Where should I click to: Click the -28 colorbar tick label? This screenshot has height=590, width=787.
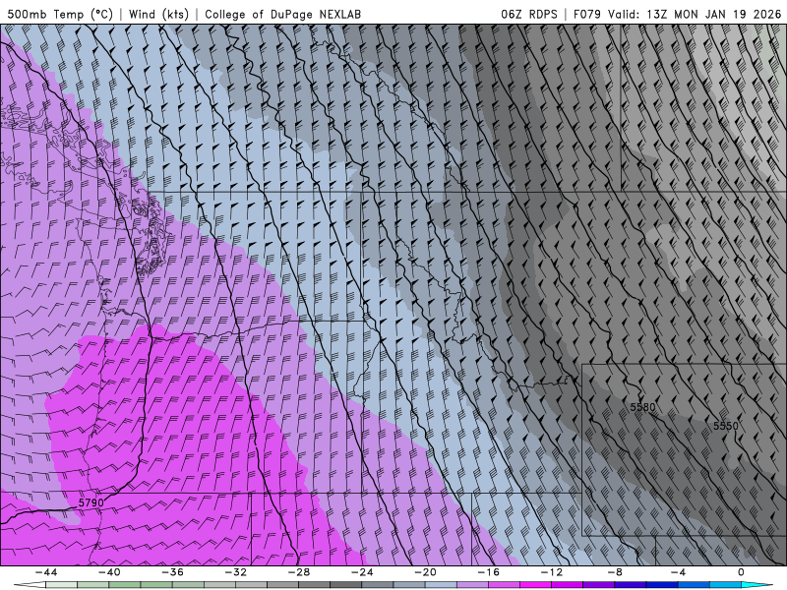pos(299,572)
